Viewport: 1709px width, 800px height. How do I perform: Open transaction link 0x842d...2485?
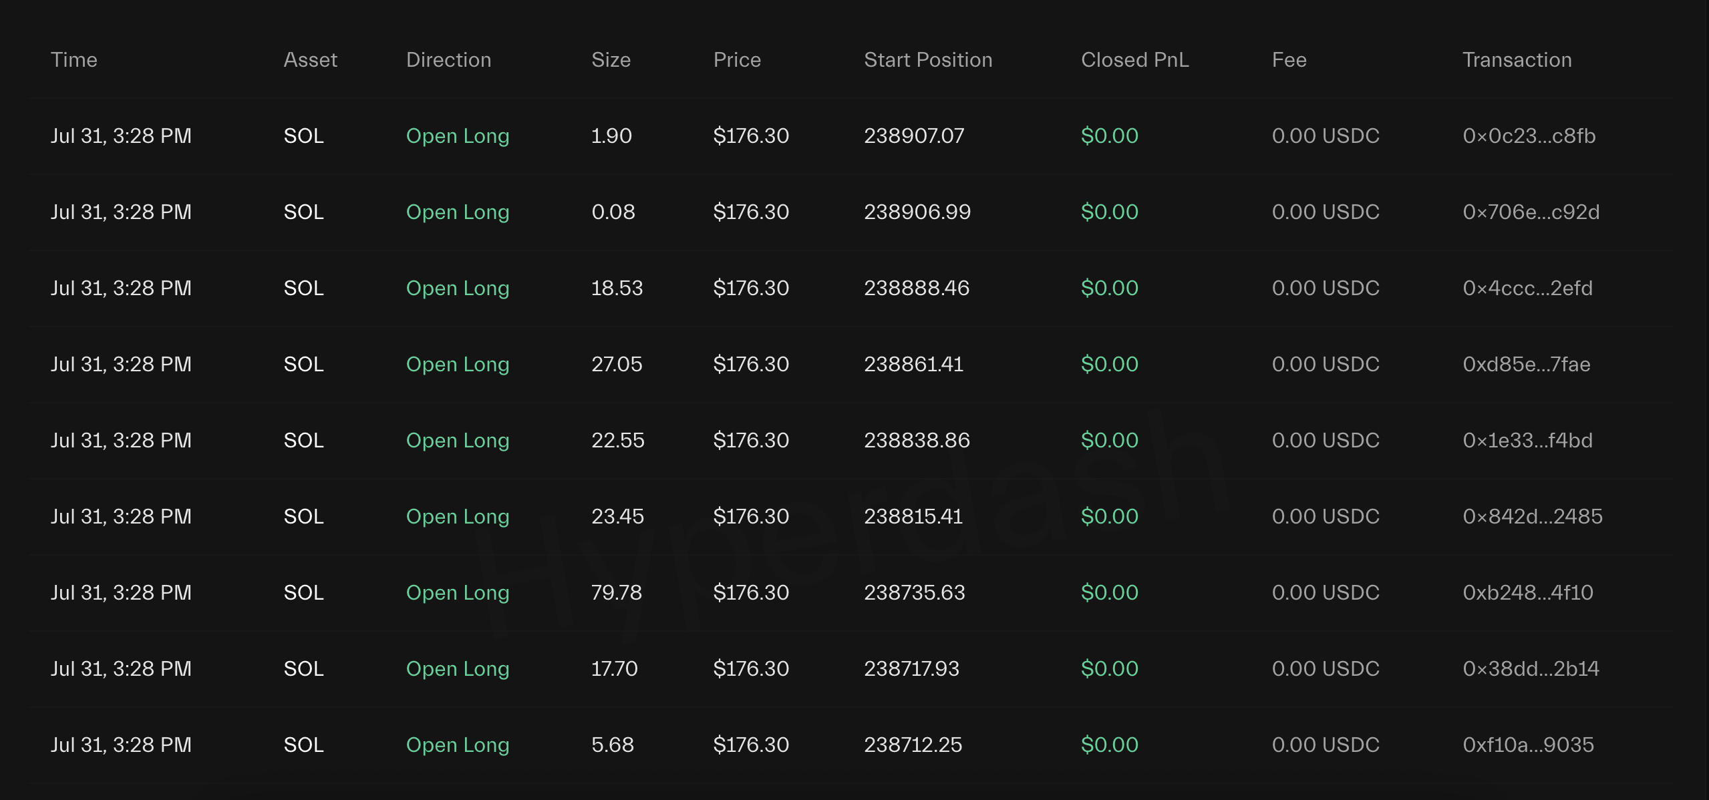click(1532, 516)
